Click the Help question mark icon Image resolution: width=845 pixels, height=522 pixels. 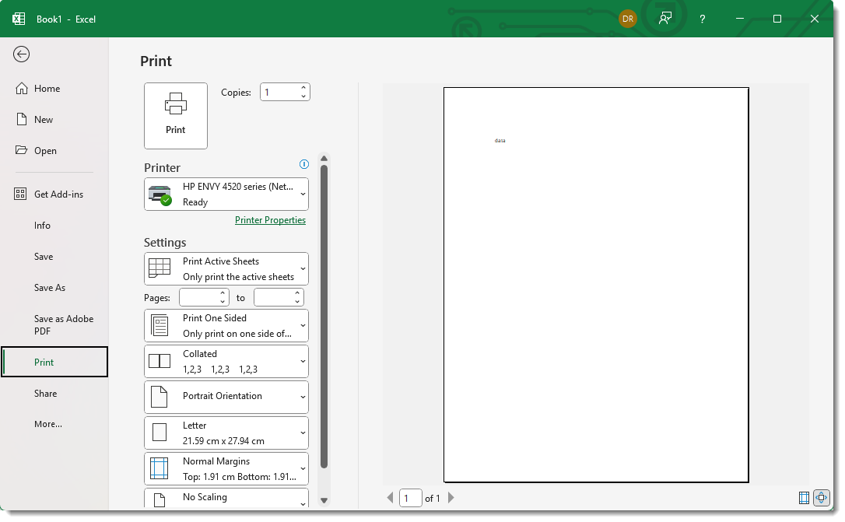pos(702,18)
